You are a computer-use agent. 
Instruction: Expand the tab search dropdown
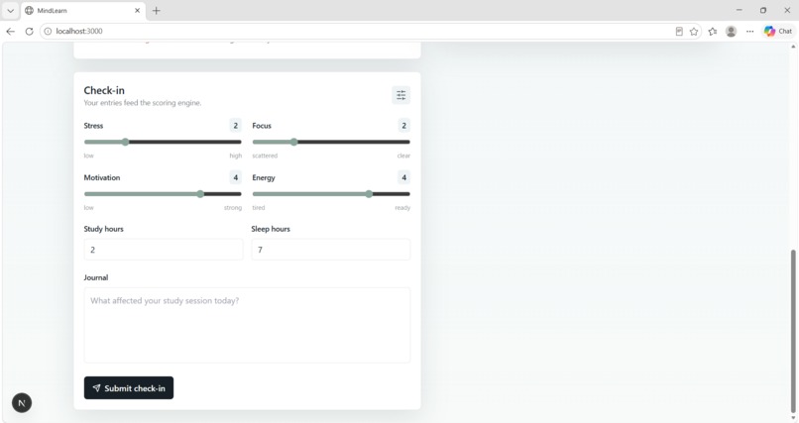(x=10, y=10)
